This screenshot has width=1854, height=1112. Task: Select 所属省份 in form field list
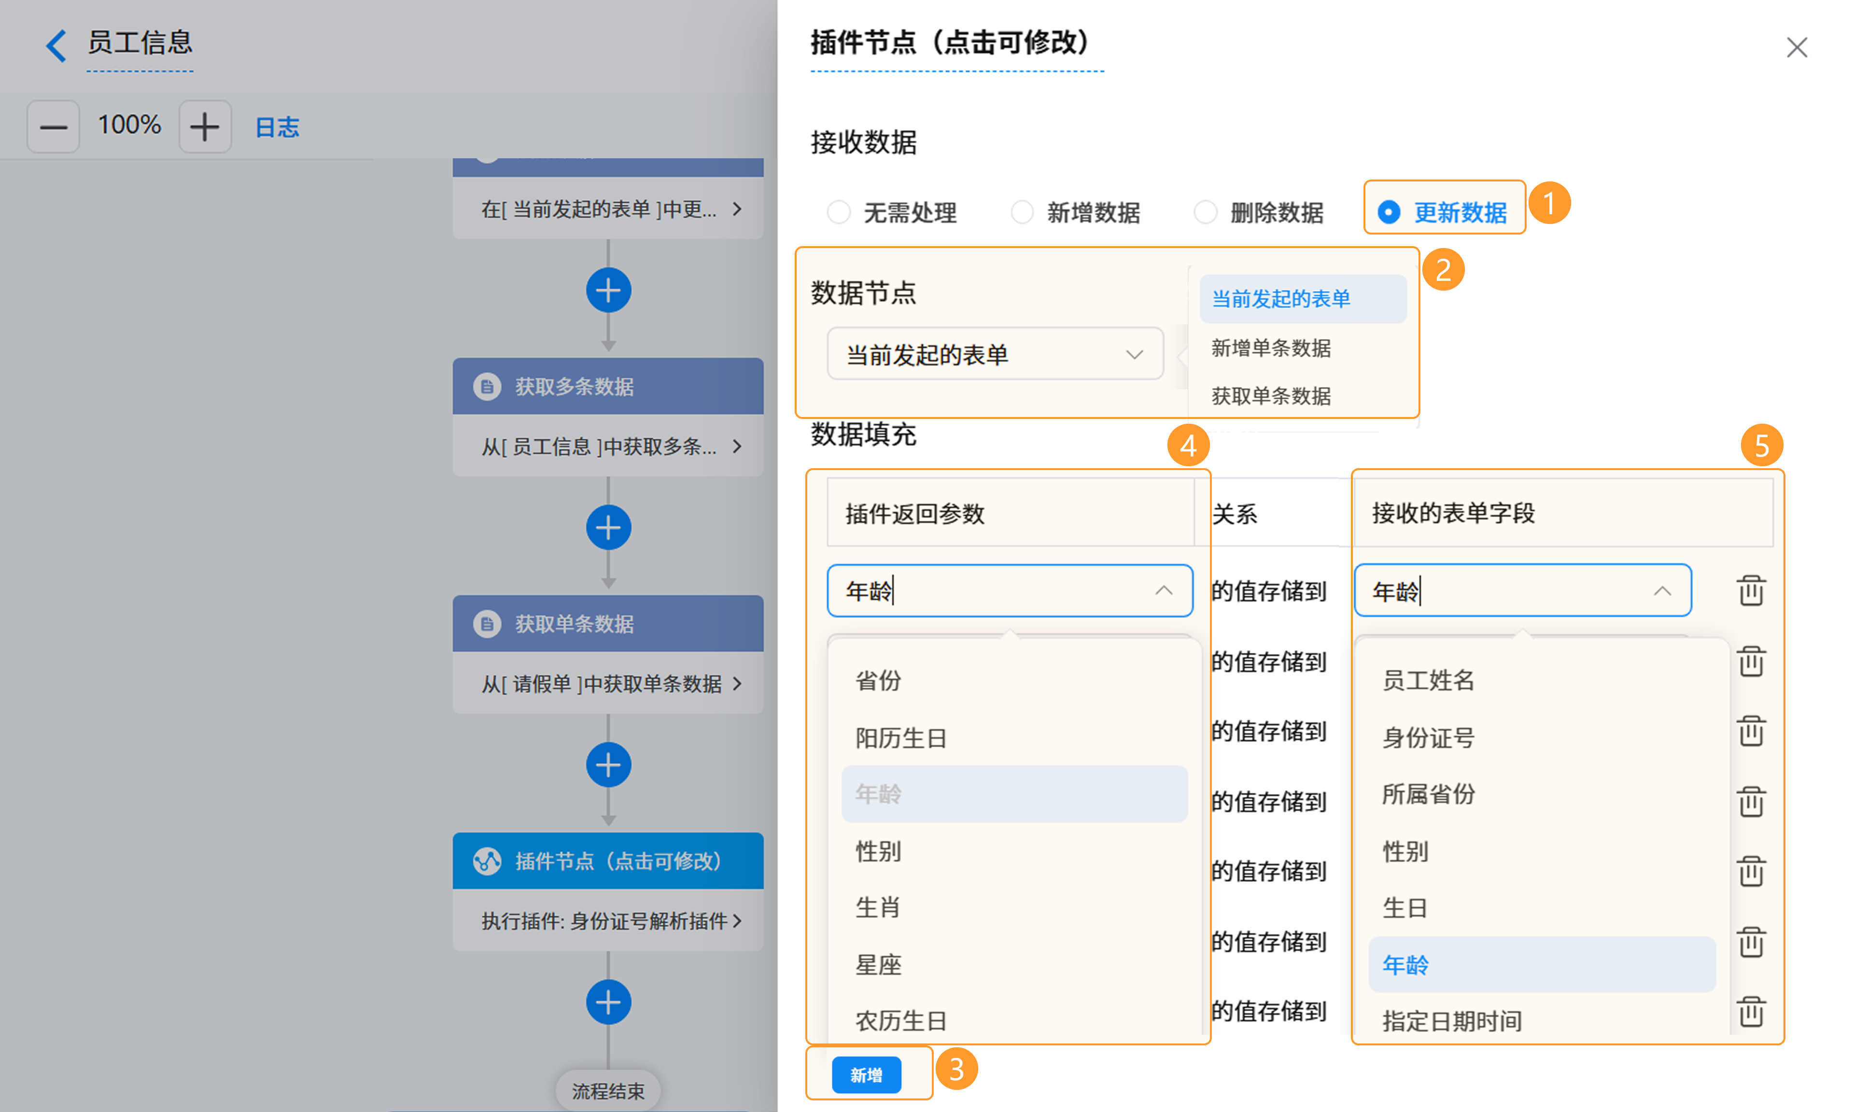[x=1542, y=793]
